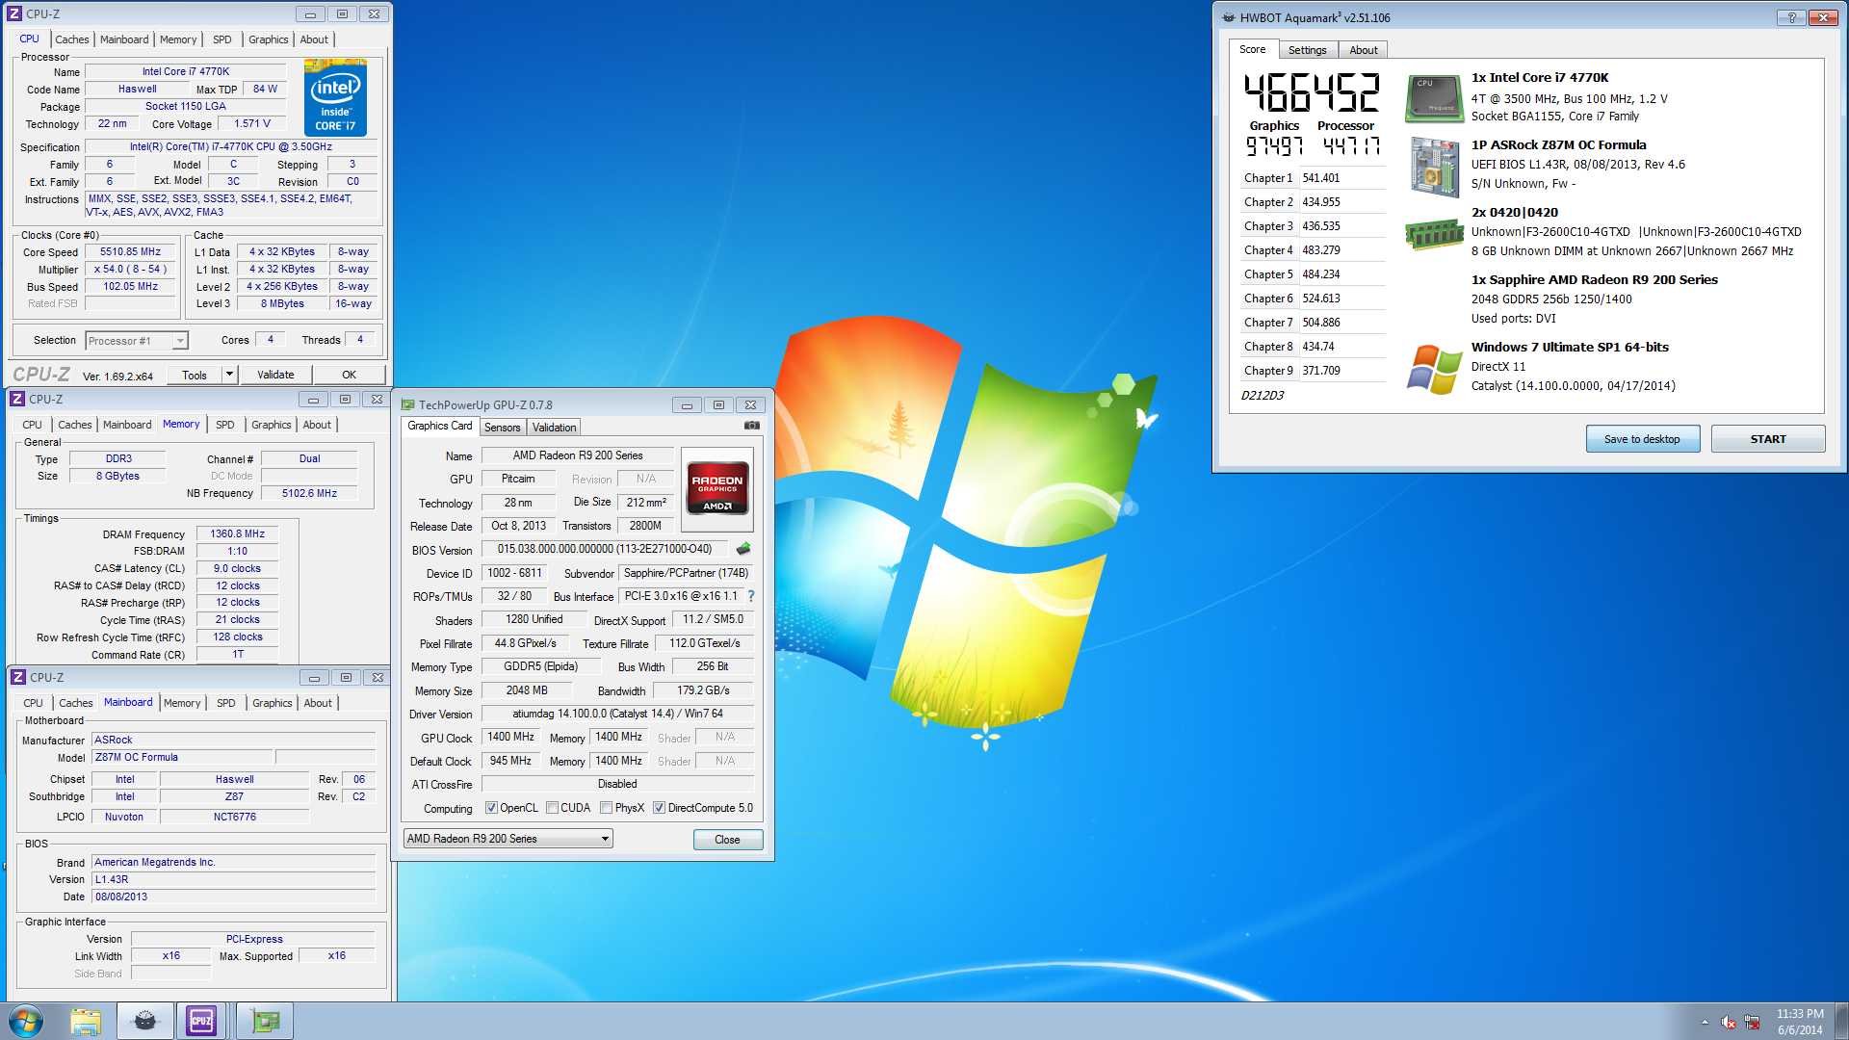Switch to Graphics tab in CPU-Z Memory window
This screenshot has width=1849, height=1040.
pyautogui.click(x=272, y=425)
